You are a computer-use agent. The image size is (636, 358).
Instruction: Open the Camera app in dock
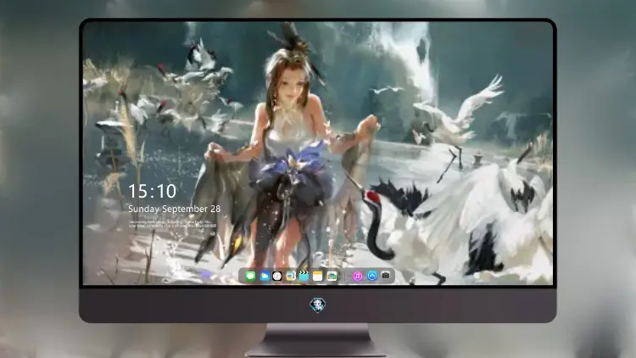coord(386,276)
